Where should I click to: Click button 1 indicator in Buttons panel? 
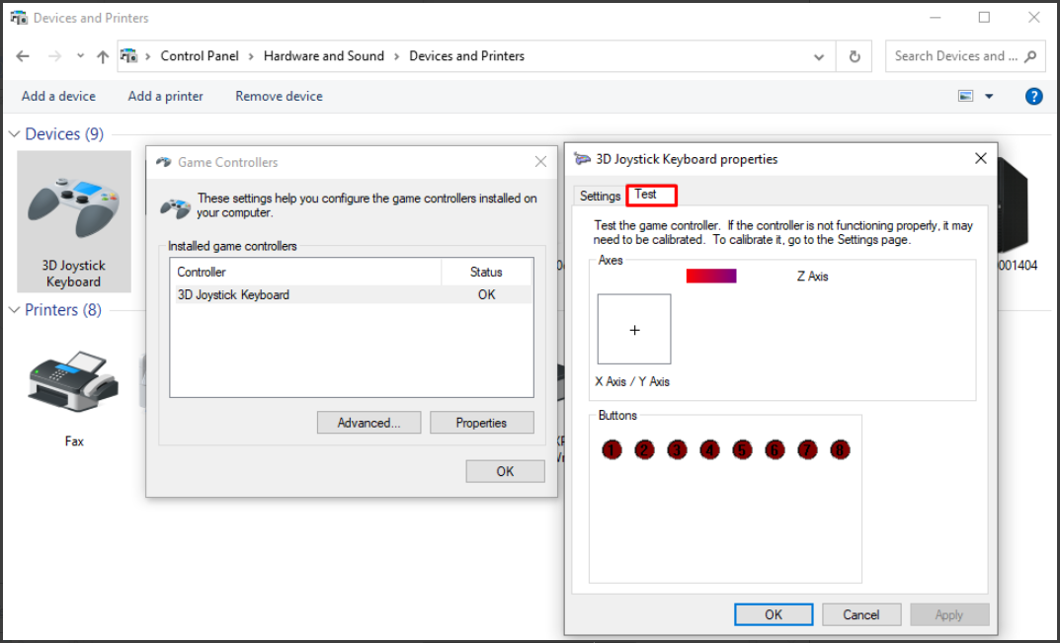612,450
